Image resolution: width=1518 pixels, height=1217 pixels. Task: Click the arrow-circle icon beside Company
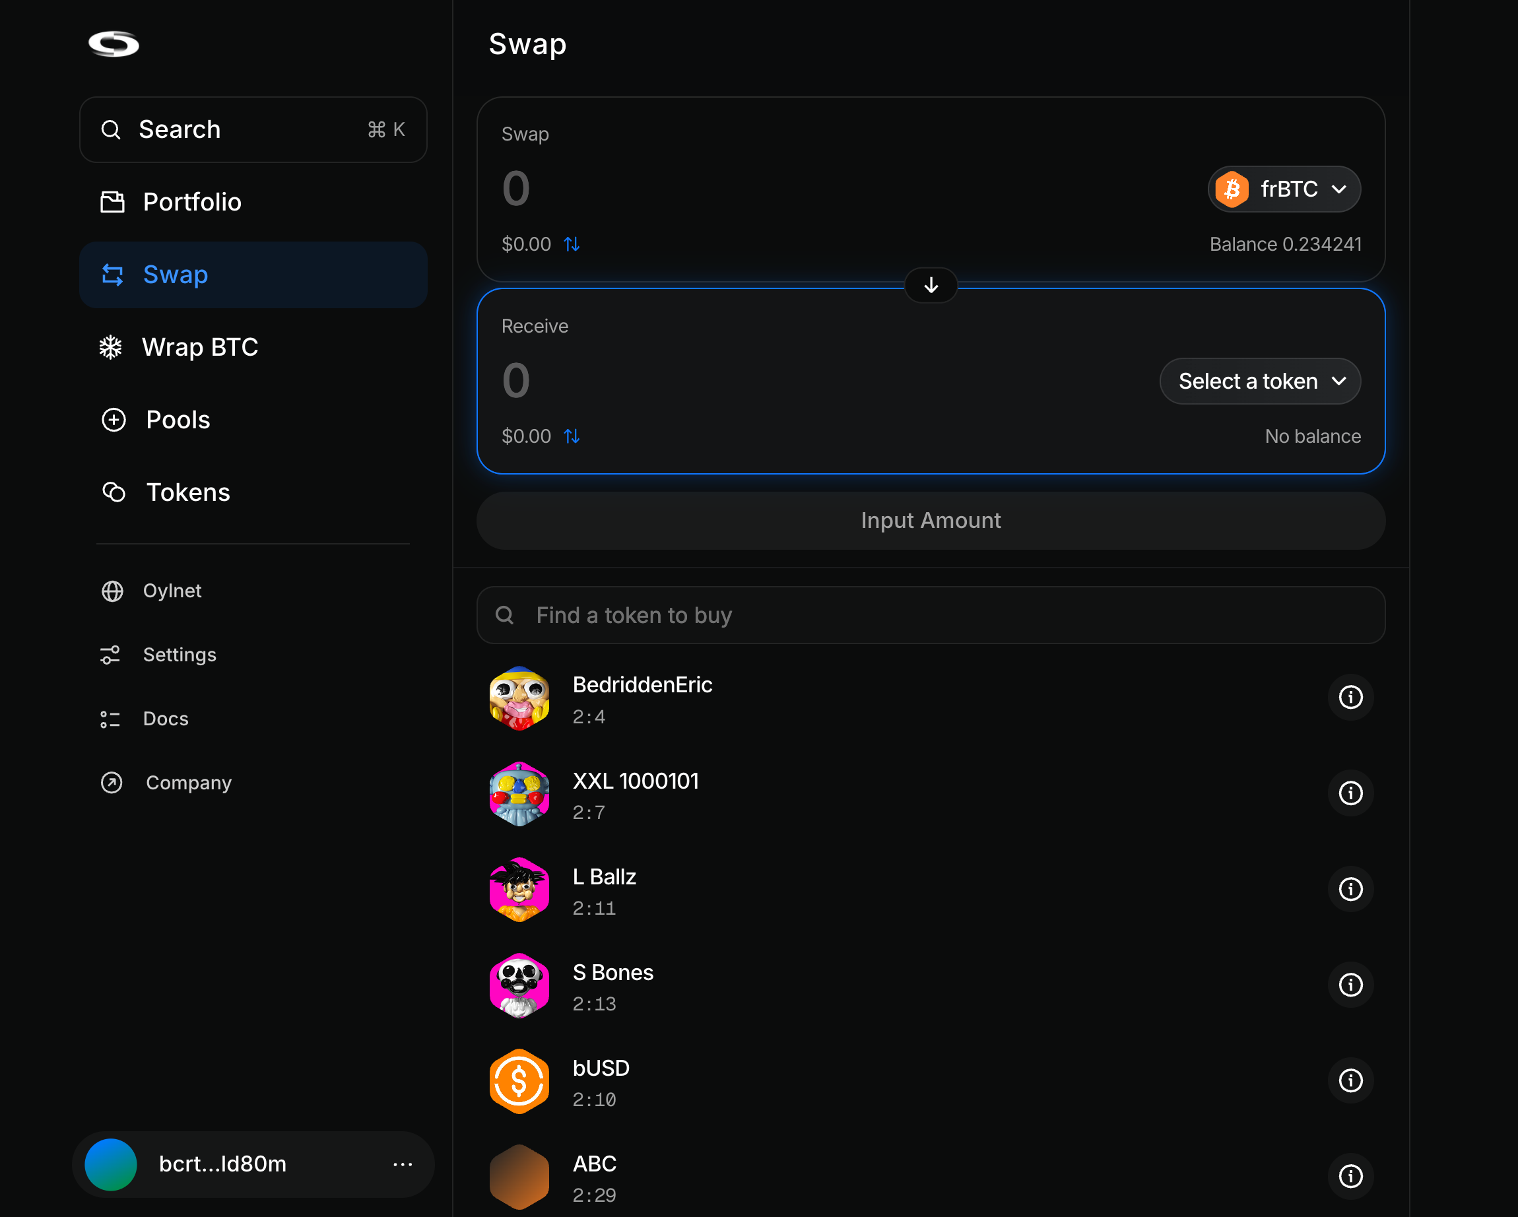[x=112, y=783]
